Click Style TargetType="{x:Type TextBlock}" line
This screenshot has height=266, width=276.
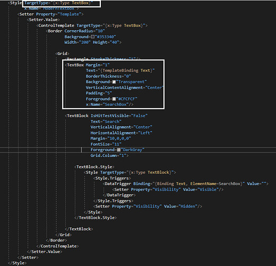[x=130, y=172]
